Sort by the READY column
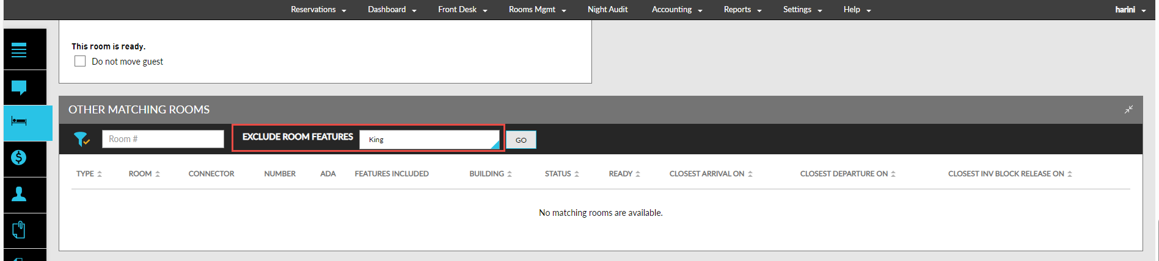The height and width of the screenshot is (261, 1159). click(624, 174)
